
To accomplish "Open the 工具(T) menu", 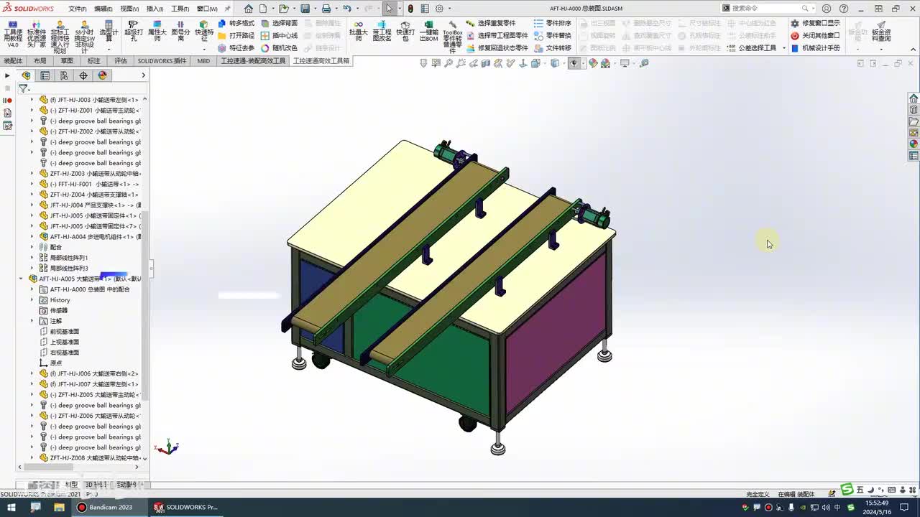I will 180,9.
